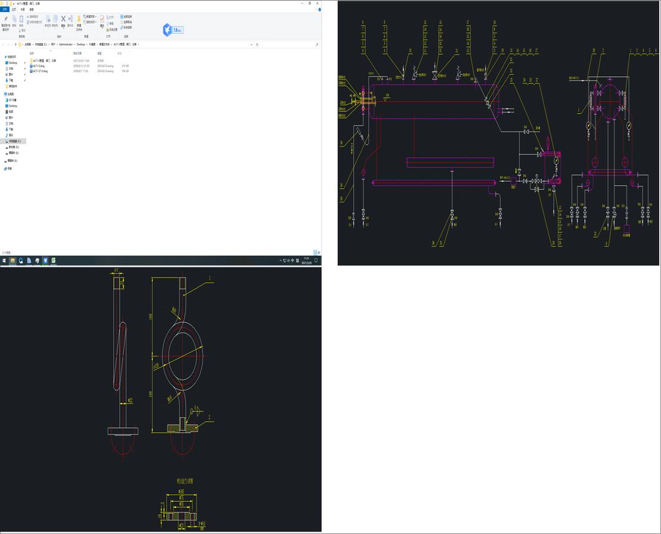The width and height of the screenshot is (661, 534).
Task: Click the search box in File Explorer
Action: [290, 45]
